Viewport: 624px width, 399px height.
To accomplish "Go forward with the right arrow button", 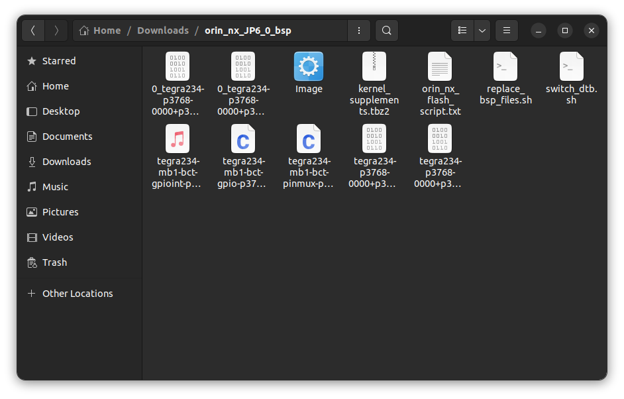I will 56,30.
